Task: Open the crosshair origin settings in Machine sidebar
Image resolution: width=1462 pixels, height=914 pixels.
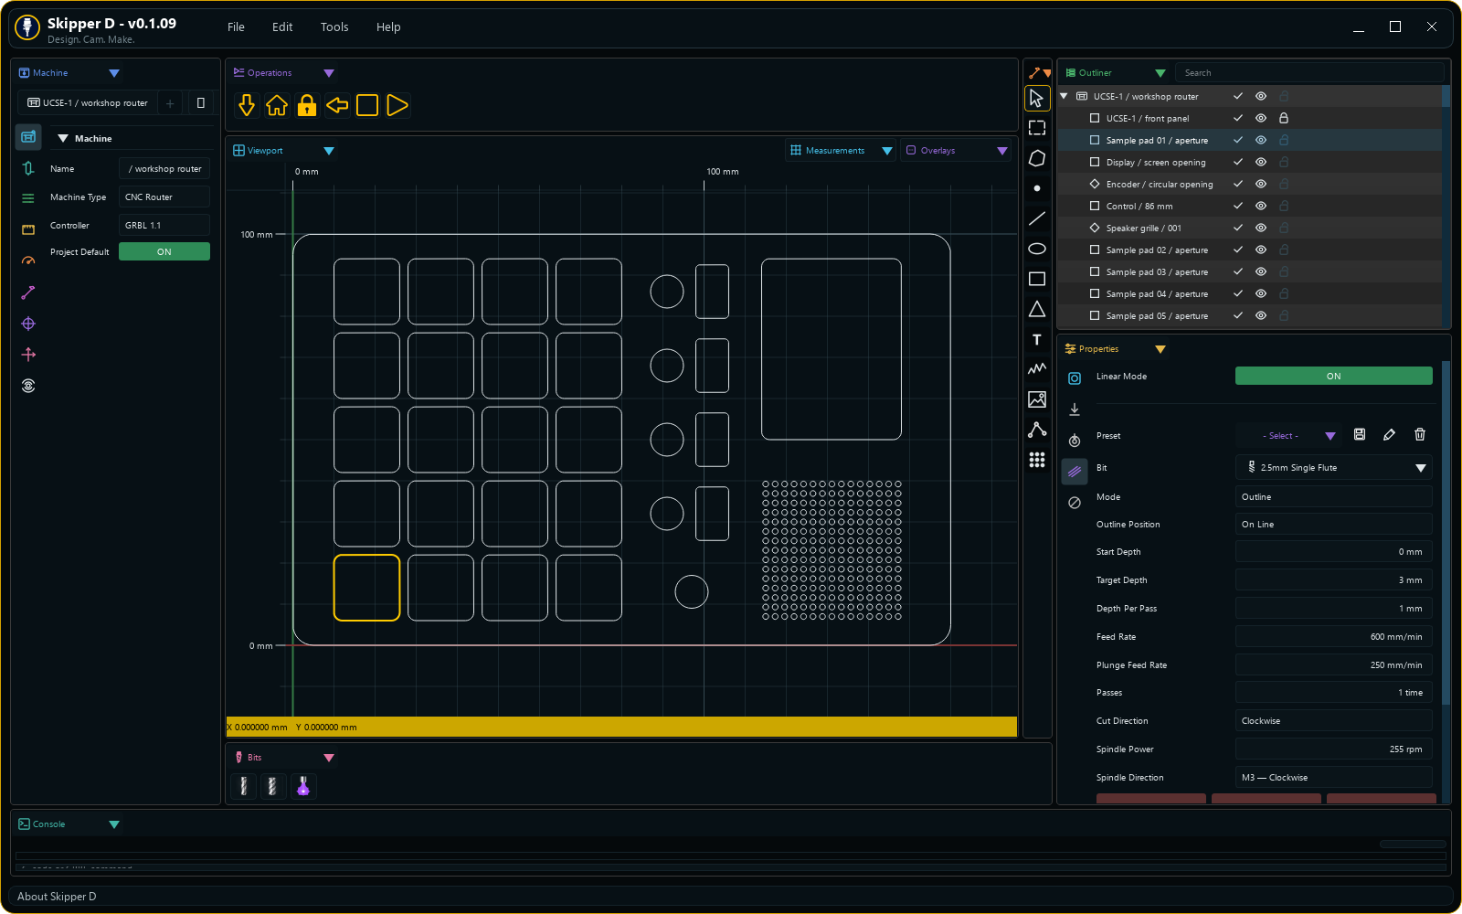Action: click(28, 324)
